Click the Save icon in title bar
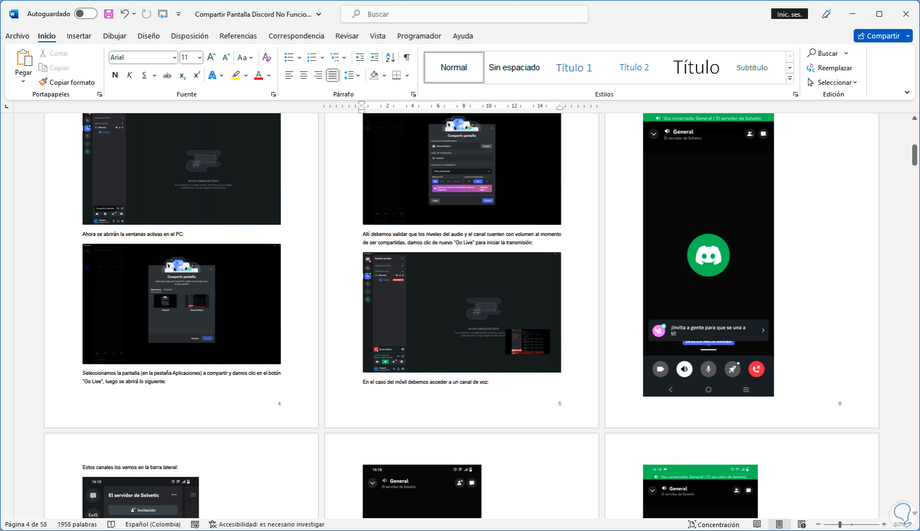The width and height of the screenshot is (920, 531). pos(109,14)
